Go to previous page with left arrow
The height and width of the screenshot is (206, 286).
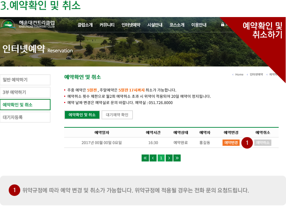point(153,158)
